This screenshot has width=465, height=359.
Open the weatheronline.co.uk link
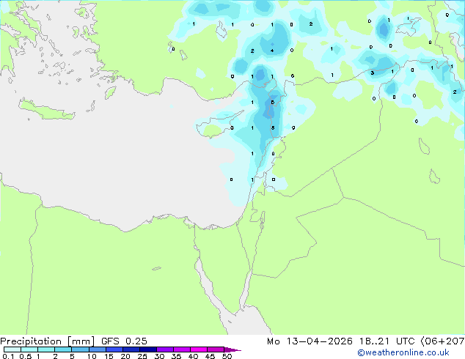point(403,352)
